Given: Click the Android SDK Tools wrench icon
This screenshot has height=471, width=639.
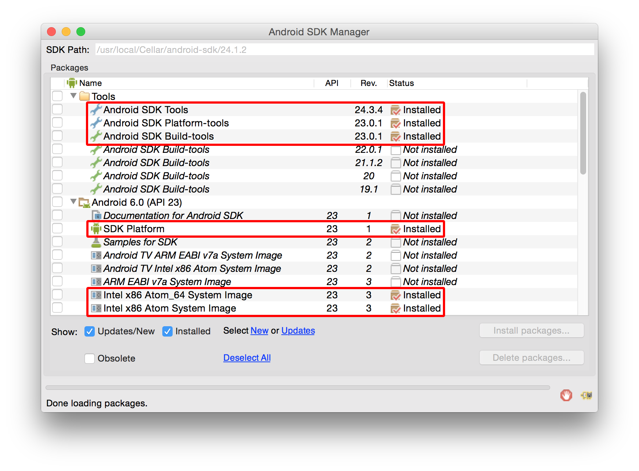Looking at the screenshot, I should (96, 109).
